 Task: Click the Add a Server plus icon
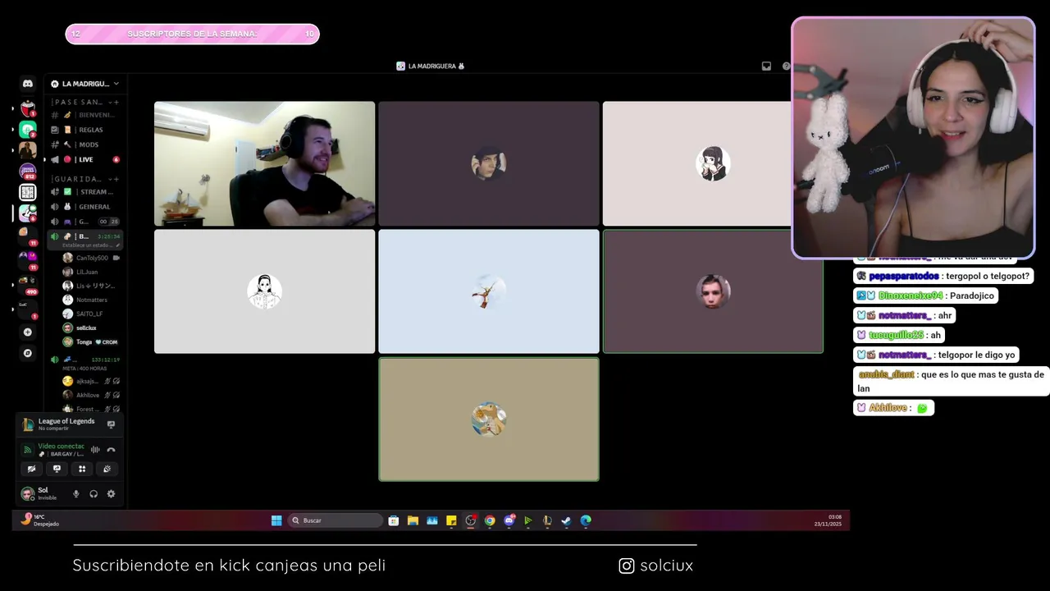point(27,332)
